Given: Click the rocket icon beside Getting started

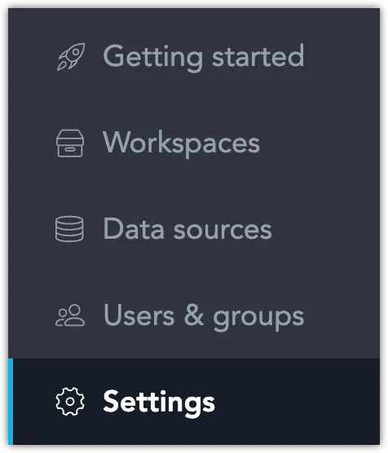Looking at the screenshot, I should click(x=71, y=57).
